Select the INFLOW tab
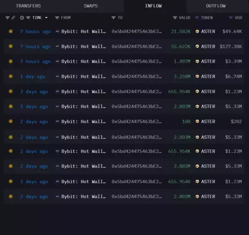The width and height of the screenshot is (249, 235). pyautogui.click(x=153, y=6)
